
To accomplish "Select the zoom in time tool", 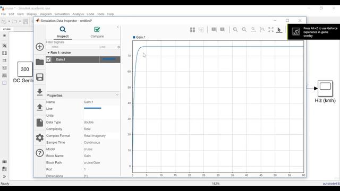I will coord(253,30).
